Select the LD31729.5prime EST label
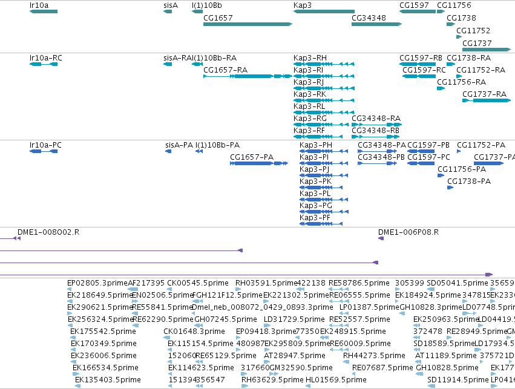The image size is (515, 389). (294, 319)
